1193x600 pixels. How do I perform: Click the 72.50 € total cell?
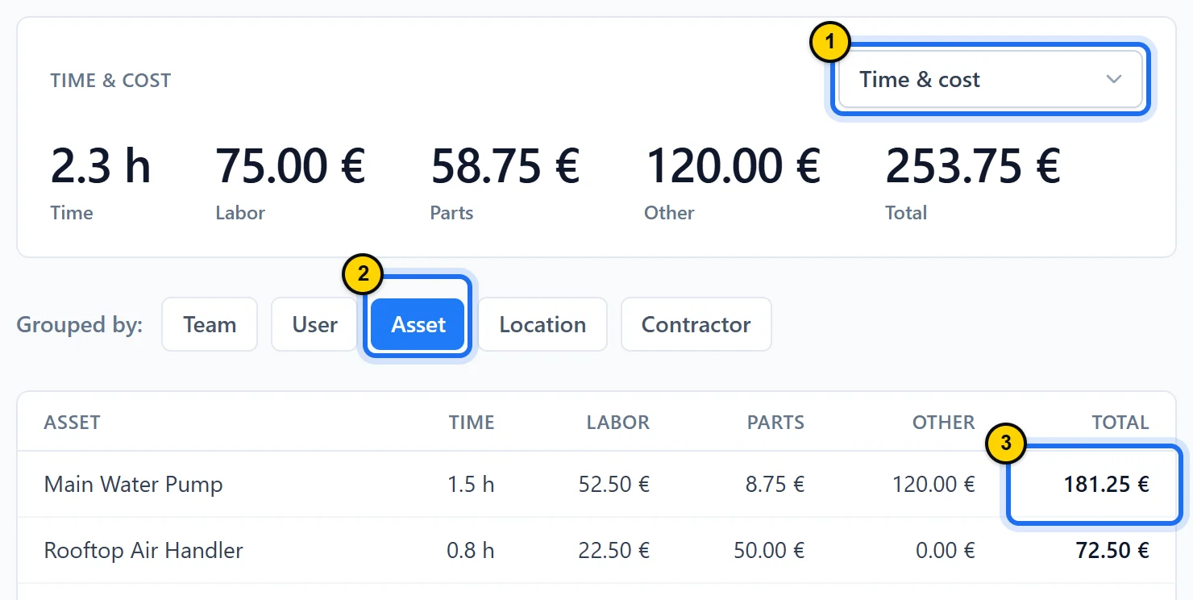[1112, 551]
